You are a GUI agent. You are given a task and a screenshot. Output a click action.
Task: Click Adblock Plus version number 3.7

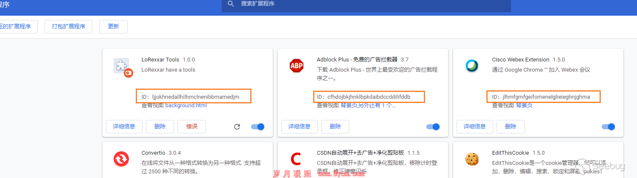coord(404,59)
